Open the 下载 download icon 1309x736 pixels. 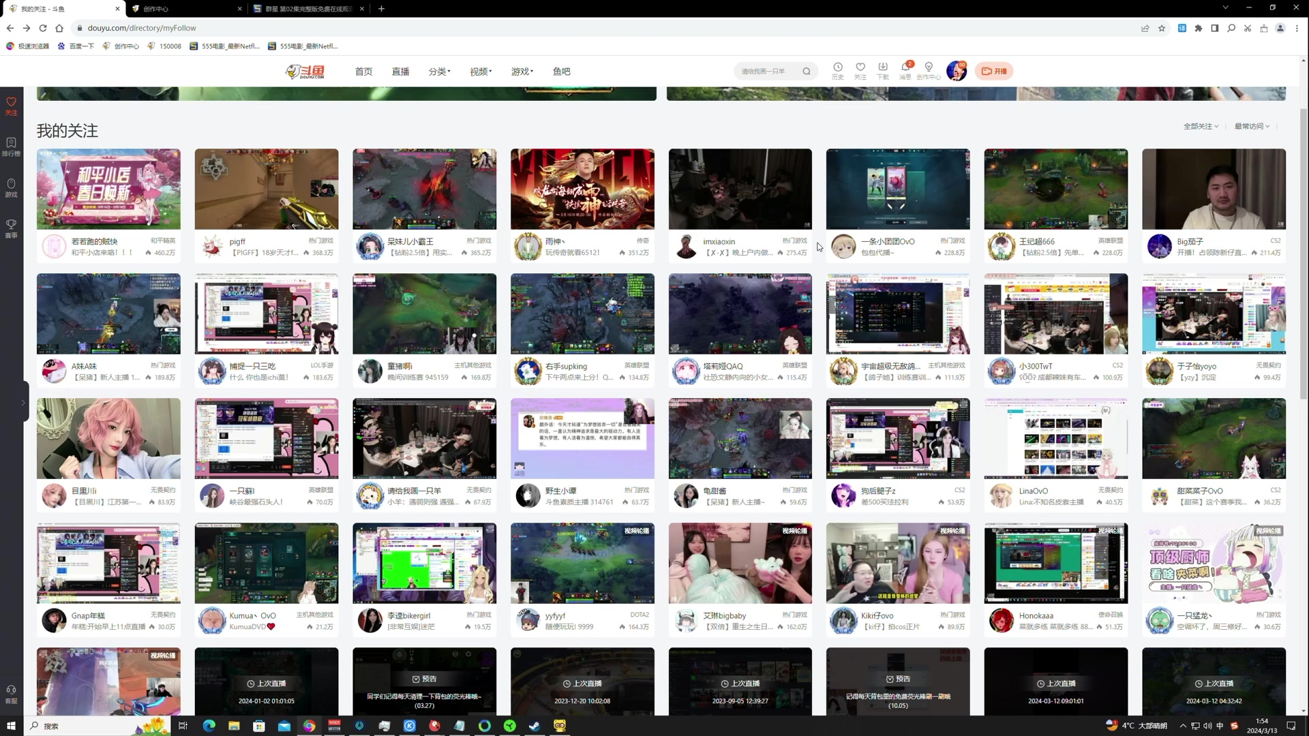click(882, 67)
